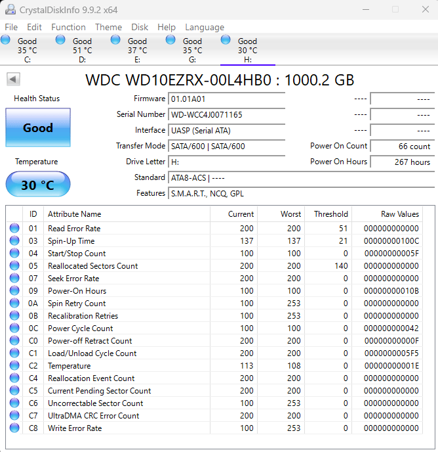Open the Language menu
The image size is (438, 452).
pos(205,27)
